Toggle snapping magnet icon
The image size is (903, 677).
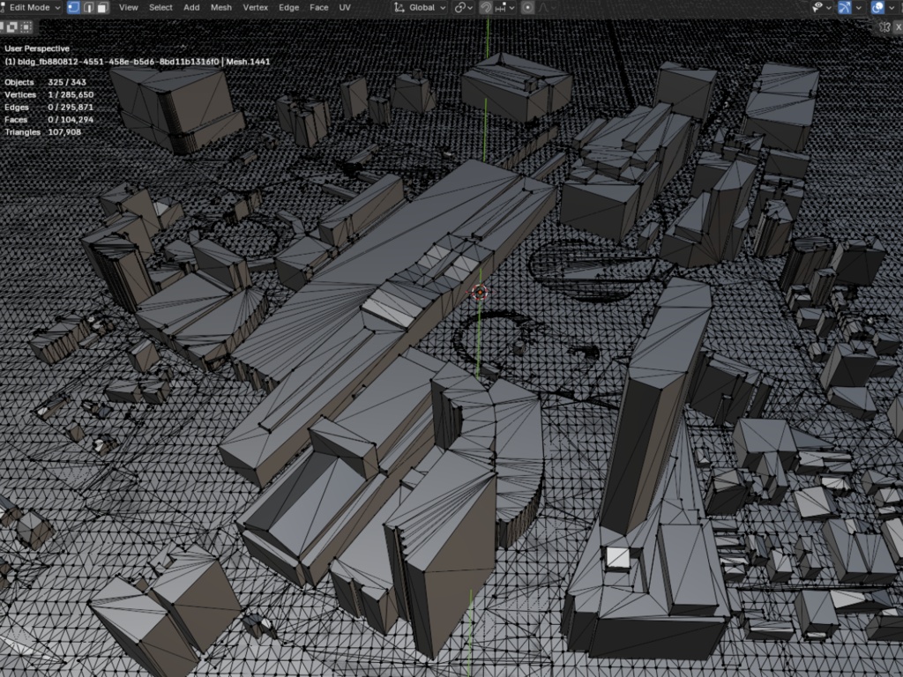coord(486,7)
